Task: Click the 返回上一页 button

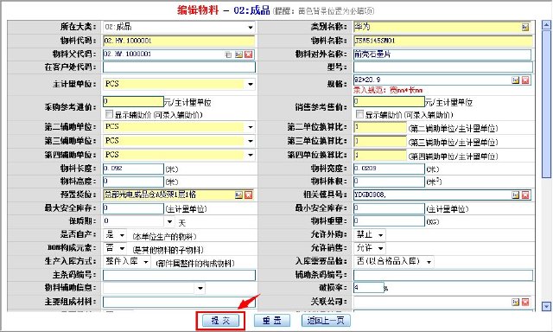Action: pyautogui.click(x=326, y=321)
